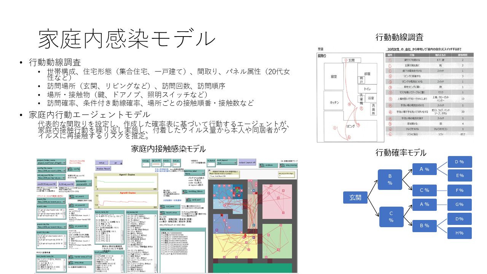Open the project_folder_name chooser

51,162
